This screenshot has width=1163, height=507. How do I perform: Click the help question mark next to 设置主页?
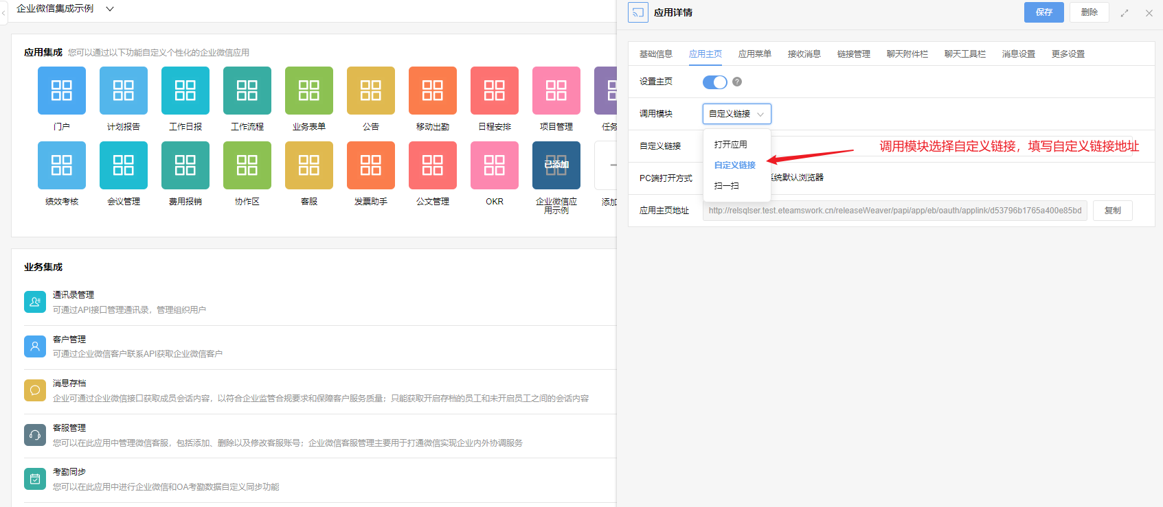pyautogui.click(x=737, y=82)
